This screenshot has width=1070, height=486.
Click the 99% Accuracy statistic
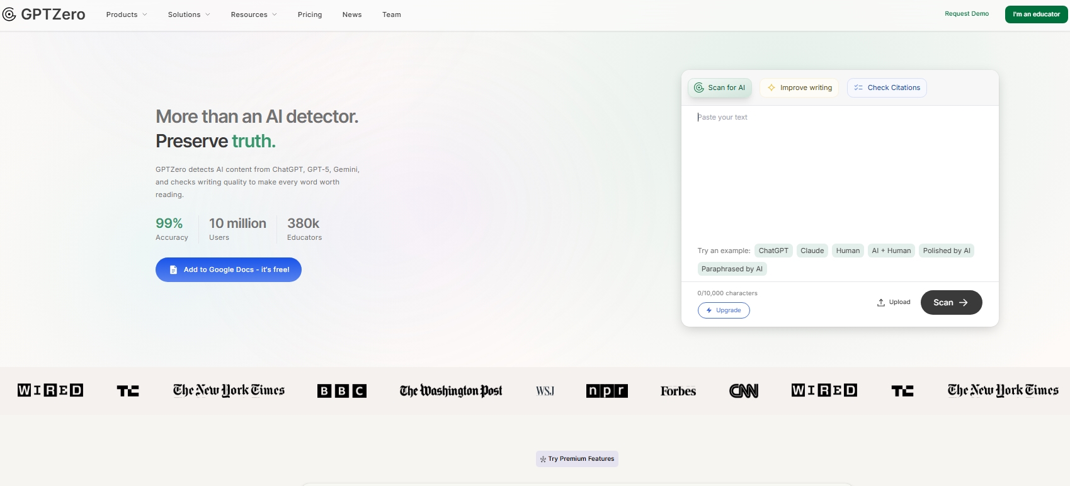pos(171,229)
